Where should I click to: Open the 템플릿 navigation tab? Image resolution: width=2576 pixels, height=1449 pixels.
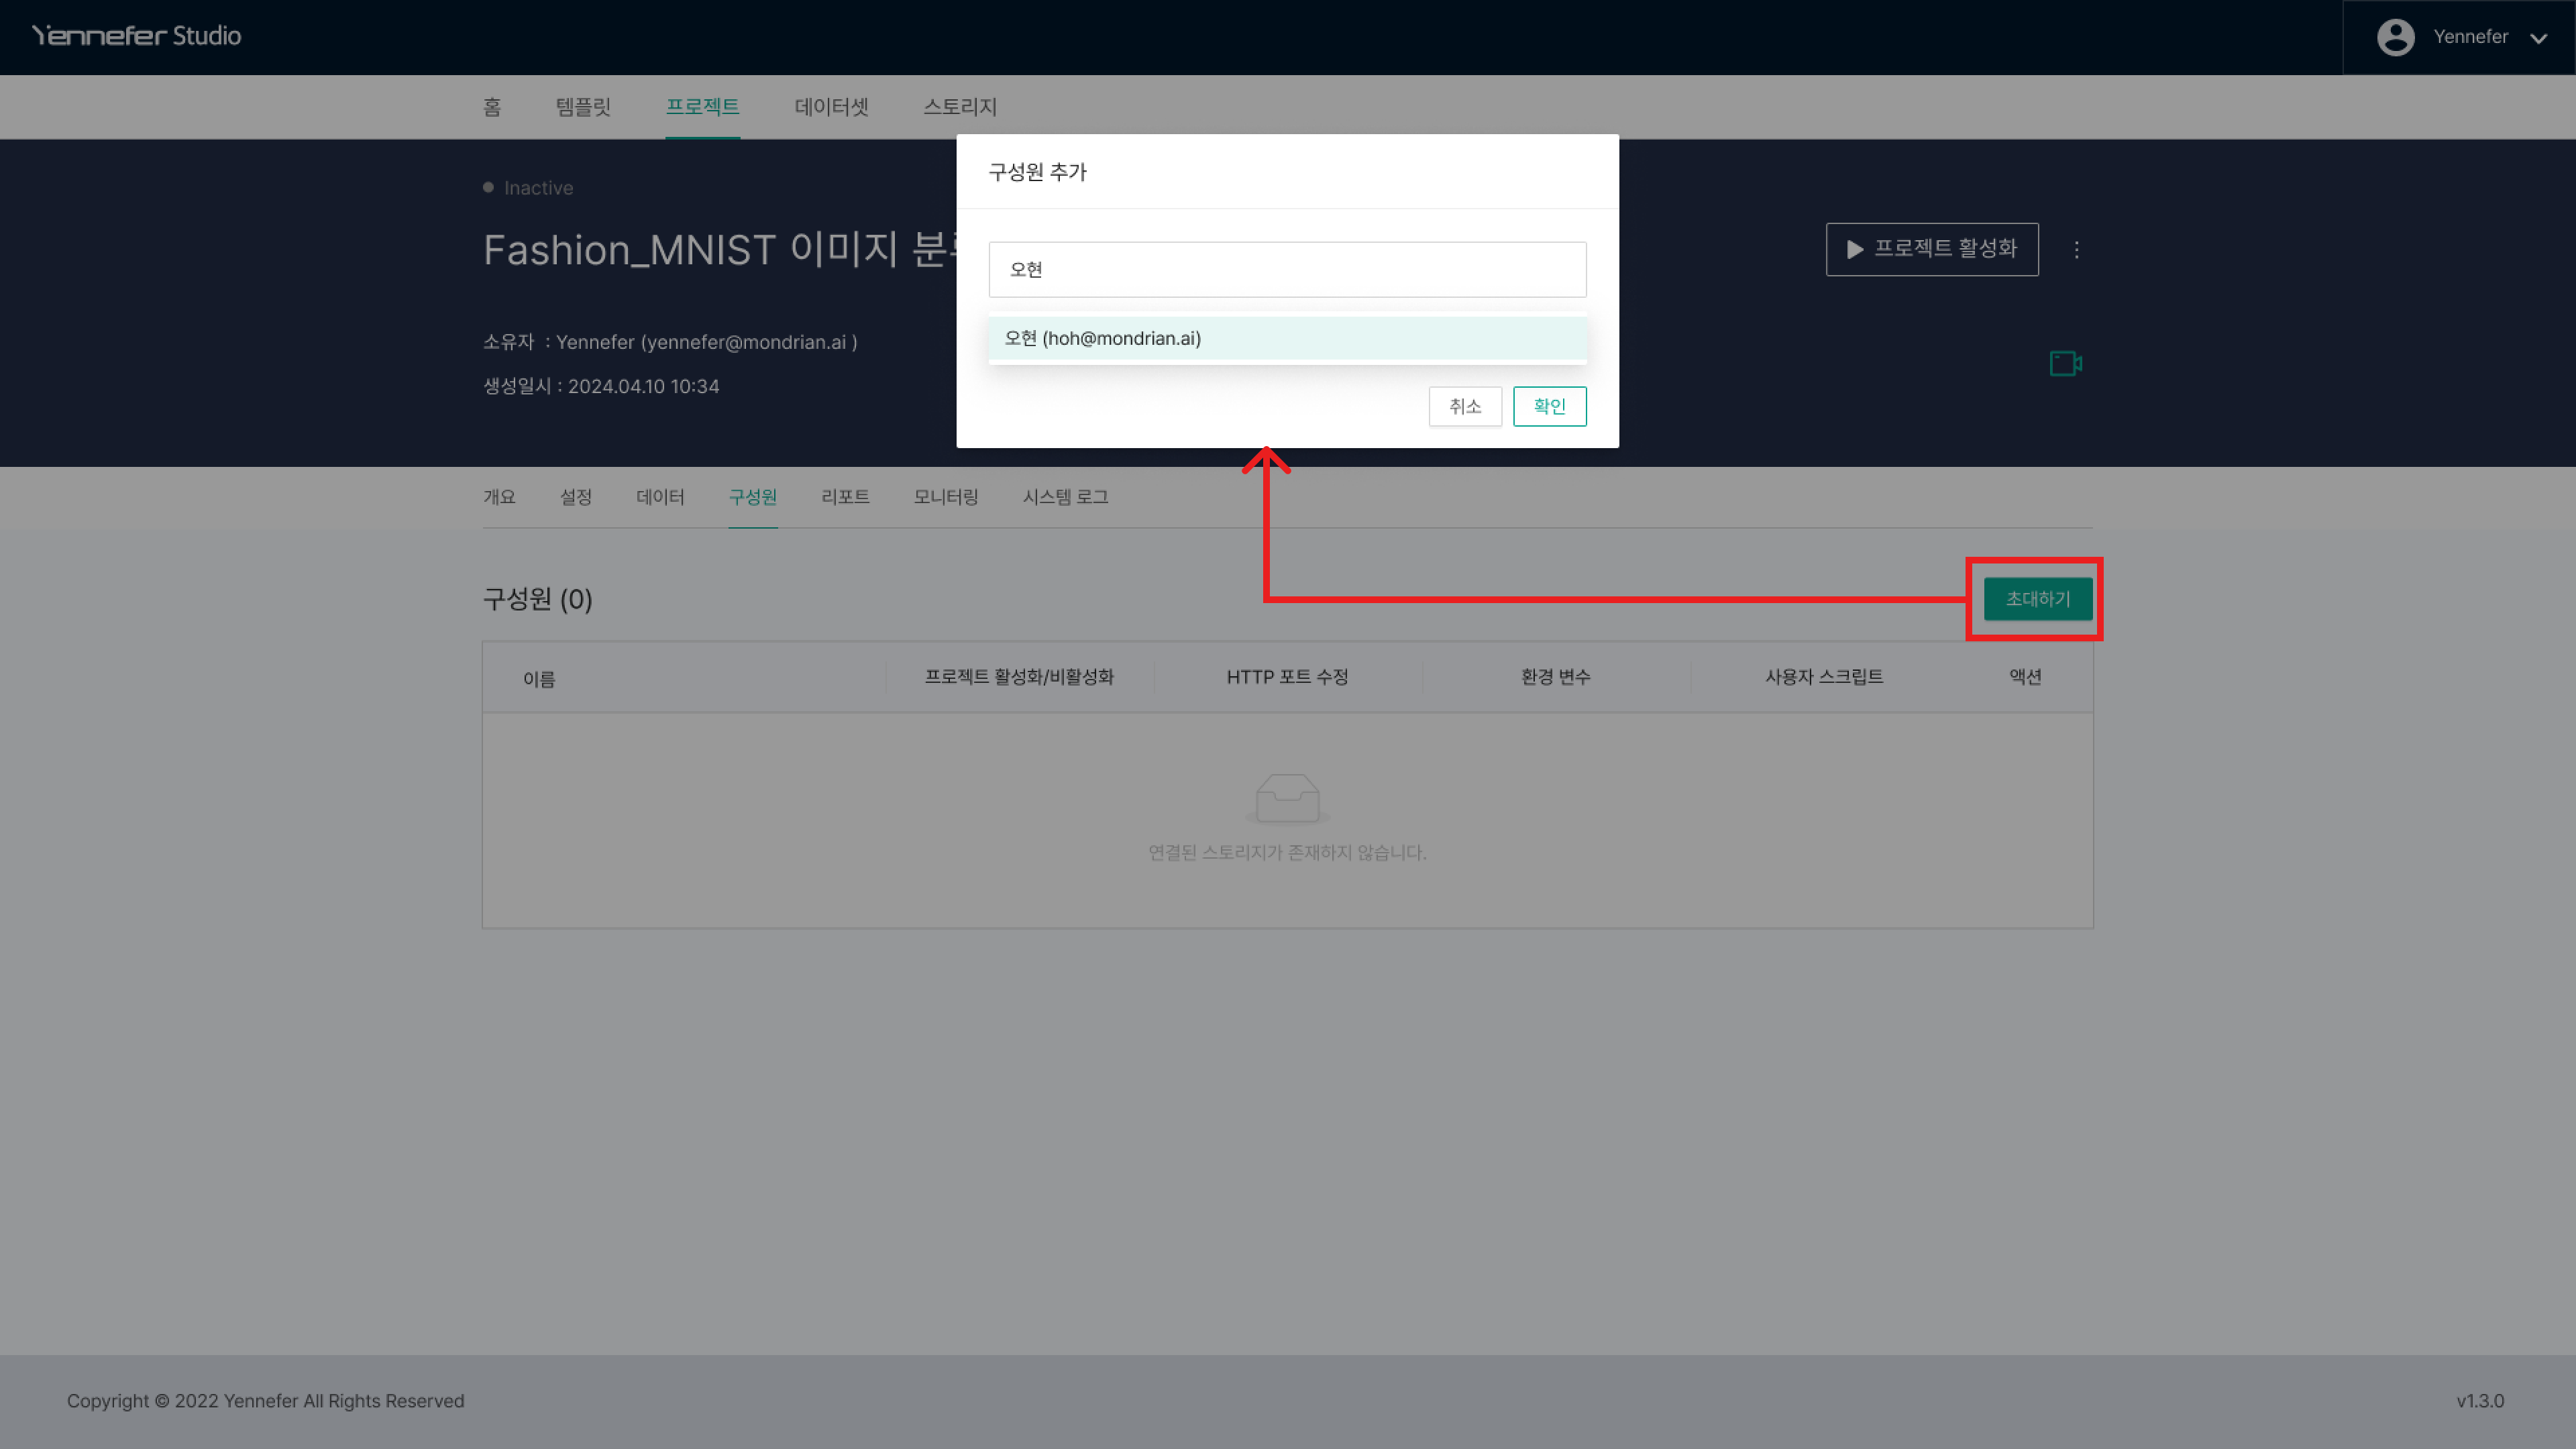583,107
